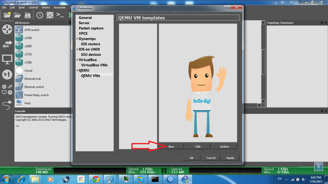This screenshot has height=184, width=328.
Task: Close the Topology Summary panel
Action: click(x=326, y=23)
